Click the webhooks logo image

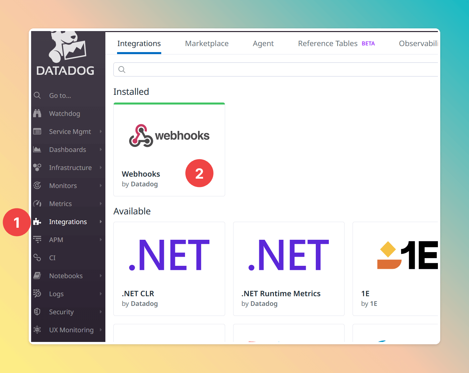pos(169,136)
